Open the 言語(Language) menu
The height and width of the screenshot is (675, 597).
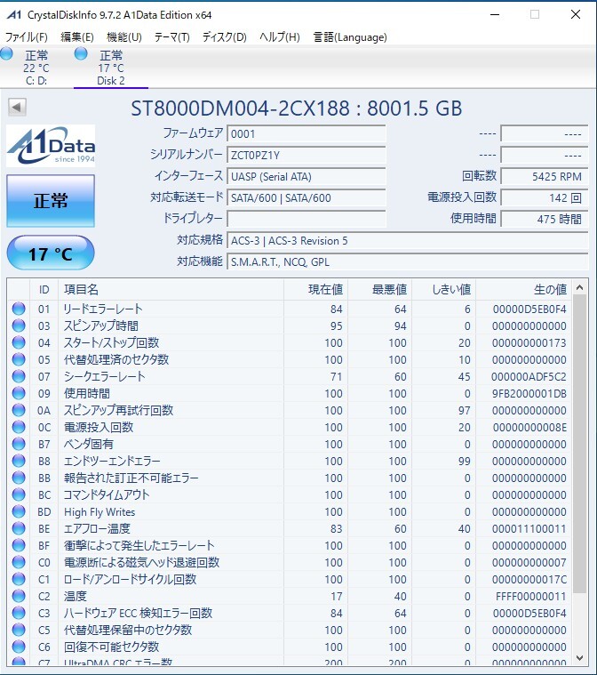click(350, 37)
